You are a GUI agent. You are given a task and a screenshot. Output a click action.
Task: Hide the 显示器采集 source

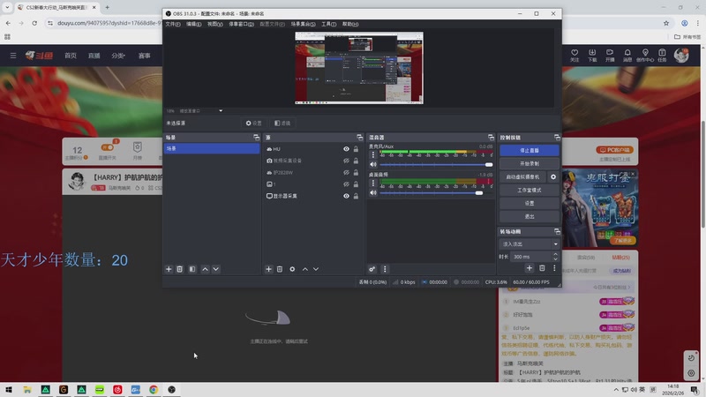click(x=346, y=196)
